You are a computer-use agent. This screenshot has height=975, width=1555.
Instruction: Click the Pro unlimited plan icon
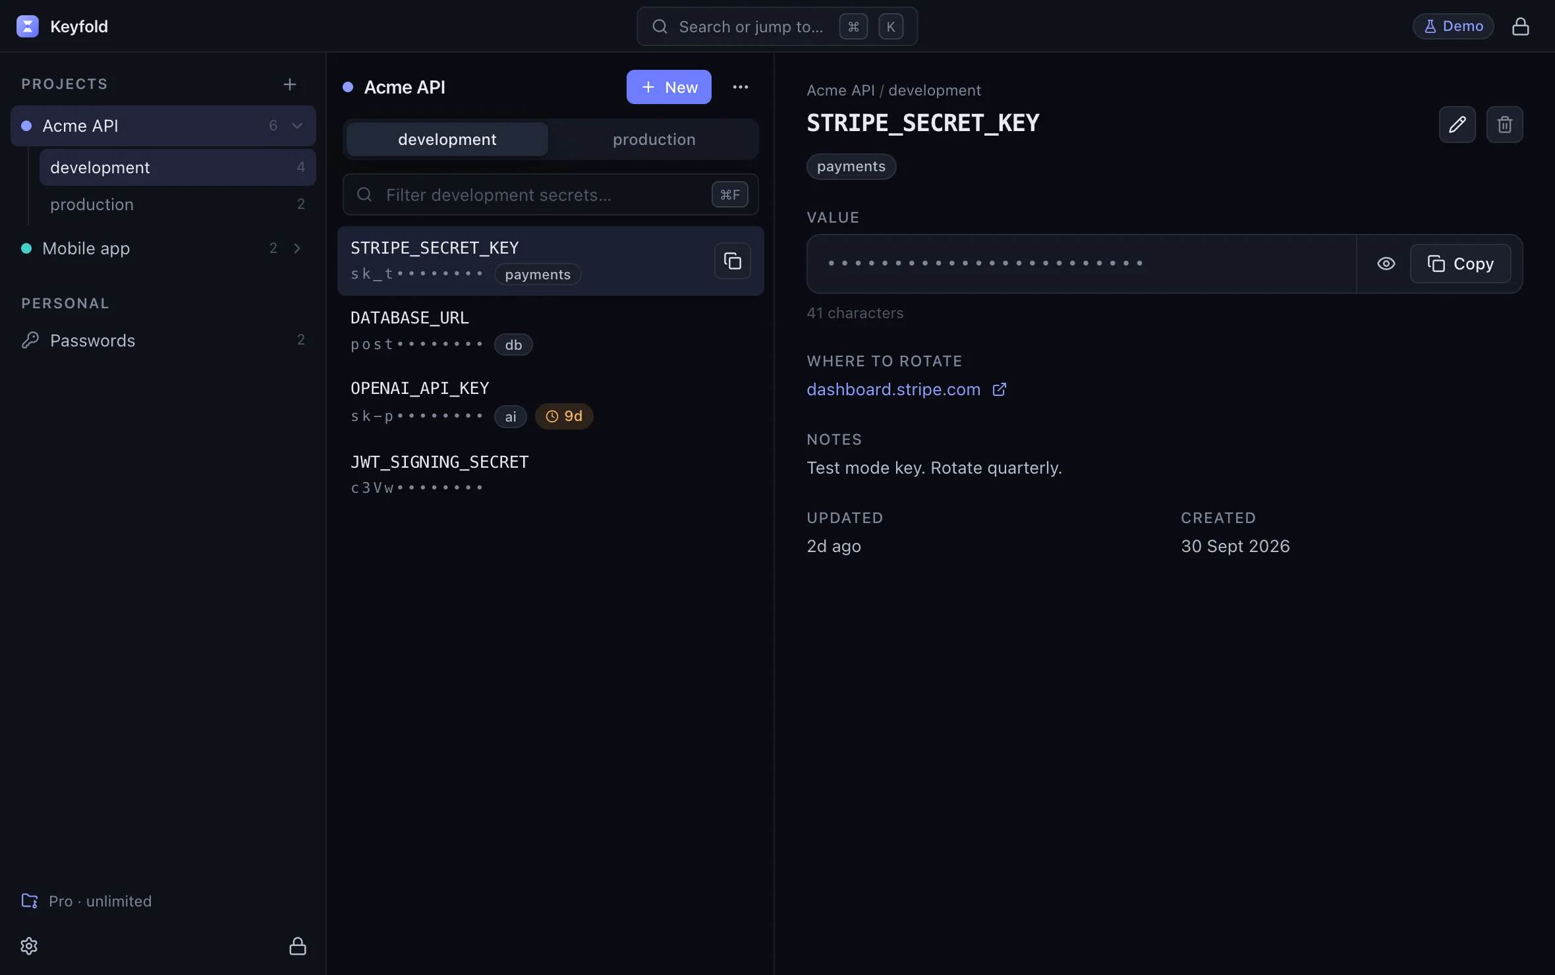pyautogui.click(x=30, y=901)
